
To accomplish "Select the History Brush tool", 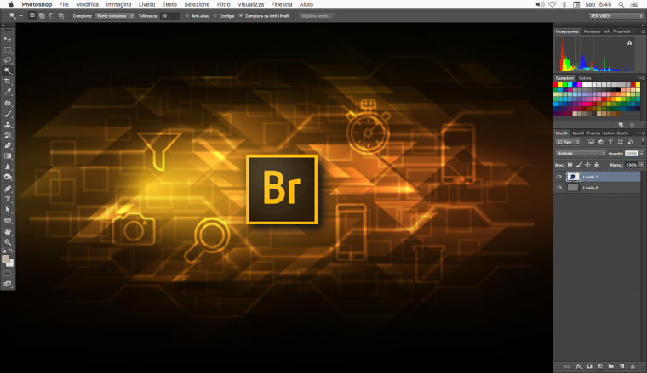I will [8, 135].
